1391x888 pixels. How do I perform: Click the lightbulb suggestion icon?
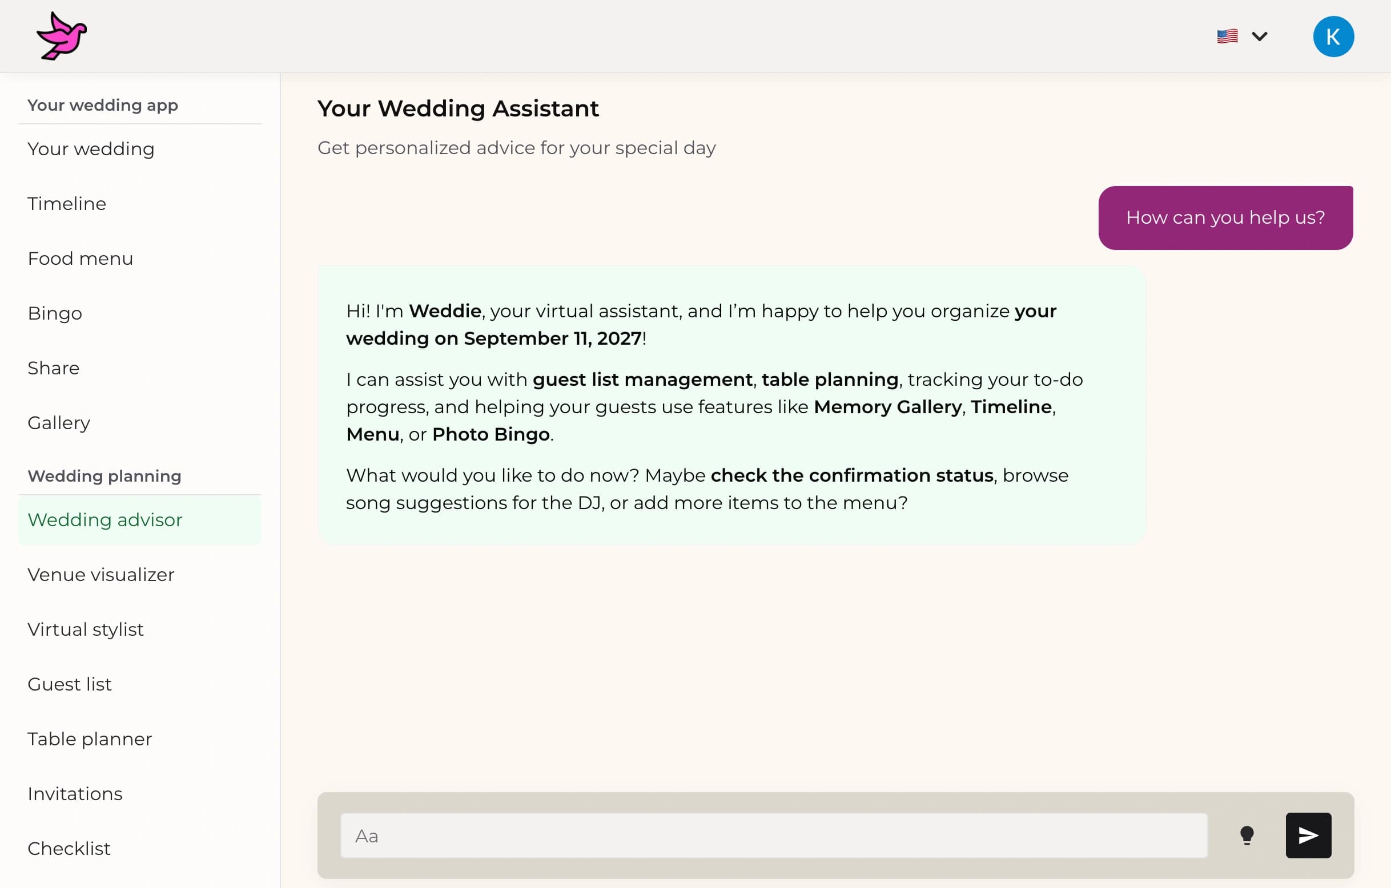point(1248,835)
